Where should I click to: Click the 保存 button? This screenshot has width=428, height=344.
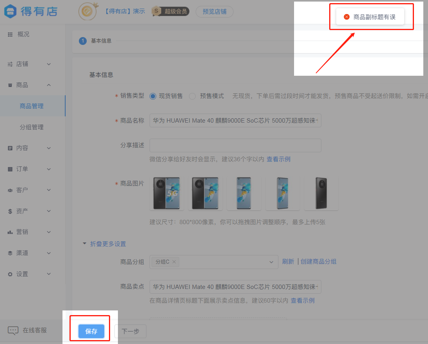[x=91, y=332]
